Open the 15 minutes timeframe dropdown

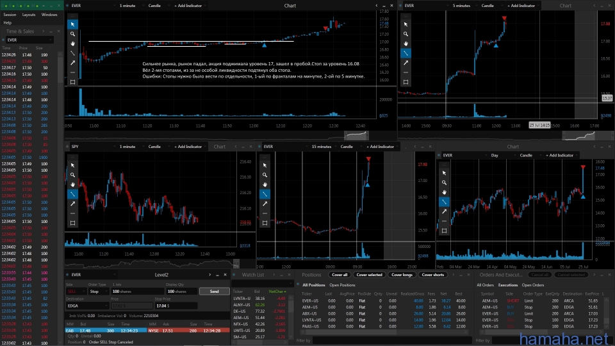coord(323,146)
